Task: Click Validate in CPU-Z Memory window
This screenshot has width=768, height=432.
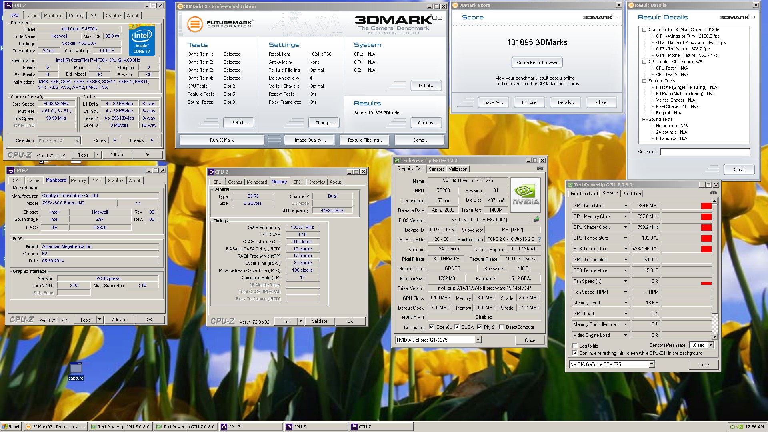Action: [x=320, y=321]
